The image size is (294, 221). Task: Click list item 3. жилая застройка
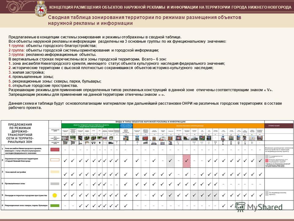click(x=26, y=72)
